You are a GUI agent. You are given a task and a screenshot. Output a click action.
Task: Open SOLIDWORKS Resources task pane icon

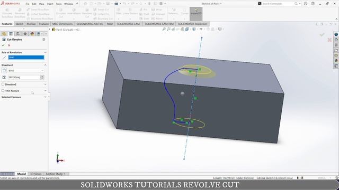tap(336, 34)
